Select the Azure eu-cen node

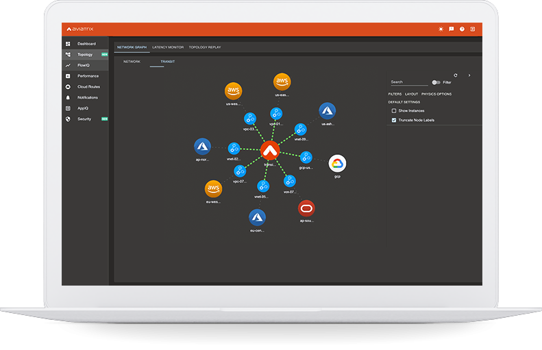tap(257, 218)
